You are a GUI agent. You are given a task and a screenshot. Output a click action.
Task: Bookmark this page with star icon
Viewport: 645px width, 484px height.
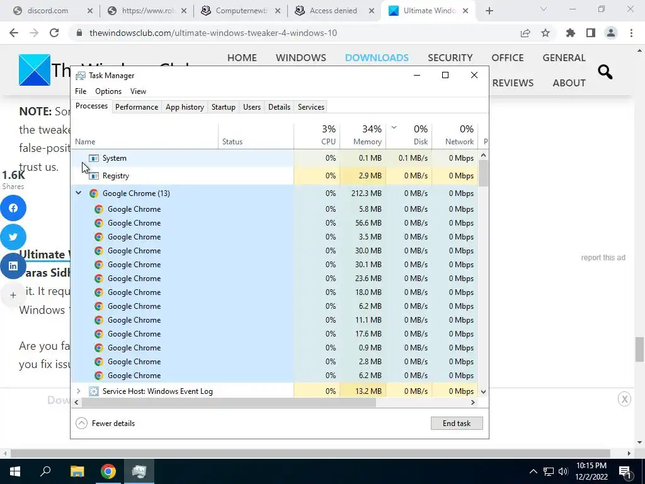545,33
